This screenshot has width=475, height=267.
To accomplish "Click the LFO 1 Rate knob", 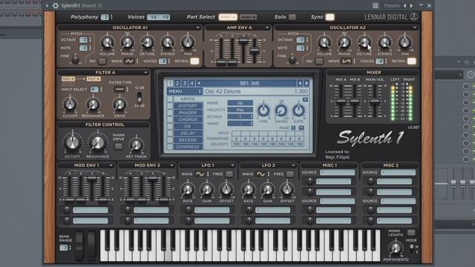I will pyautogui.click(x=188, y=190).
